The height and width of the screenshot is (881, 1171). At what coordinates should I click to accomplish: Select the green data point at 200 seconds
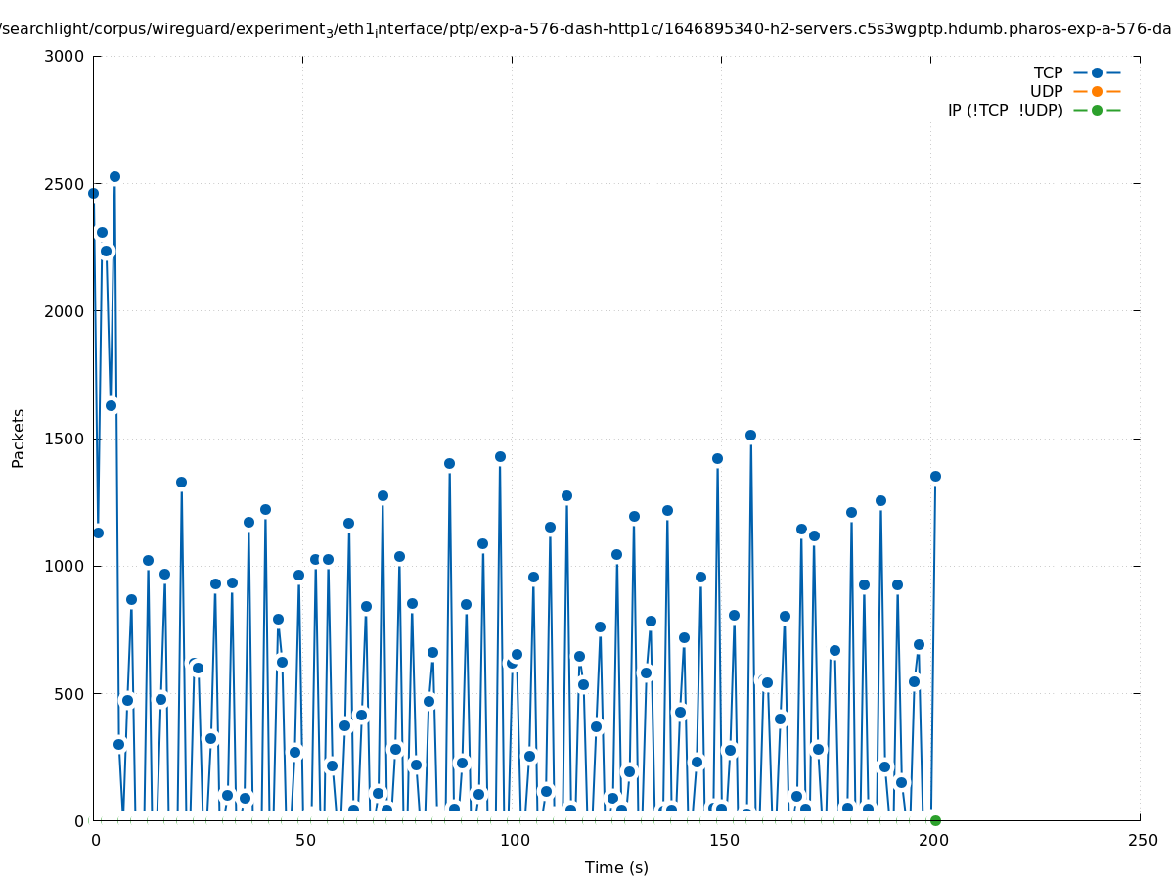click(x=935, y=820)
